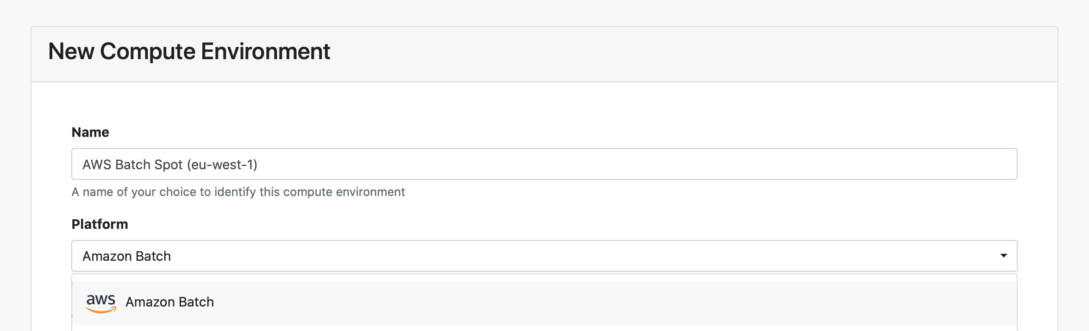Click the Platform field label
This screenshot has width=1089, height=331.
point(100,224)
